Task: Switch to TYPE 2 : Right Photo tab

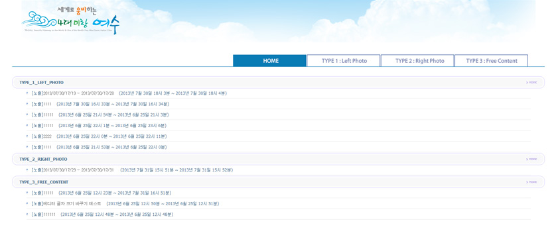Action: pos(417,61)
